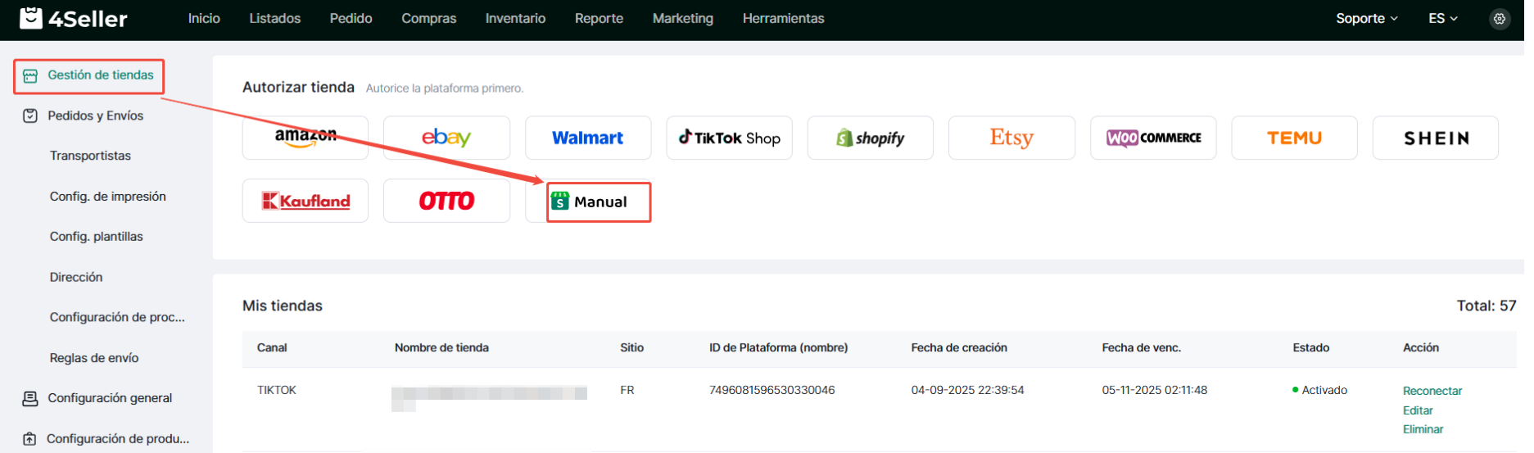
Task: Expand the ES language dropdown
Action: click(1443, 18)
